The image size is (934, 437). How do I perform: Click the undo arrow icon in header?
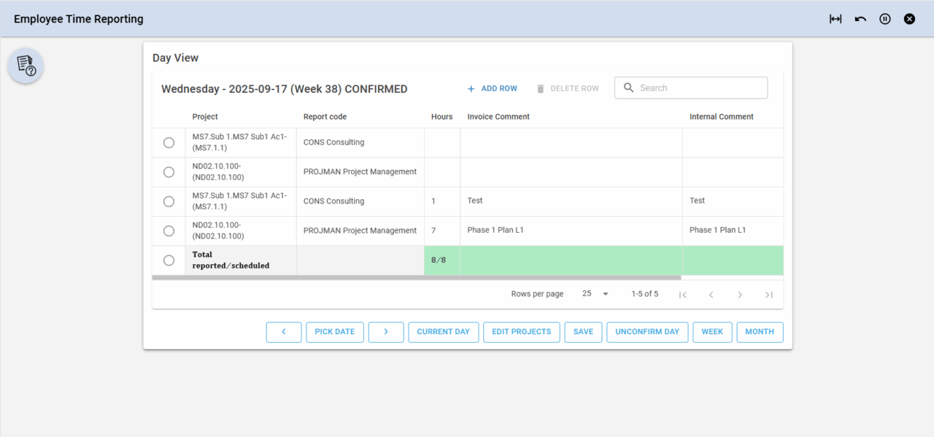[x=860, y=19]
